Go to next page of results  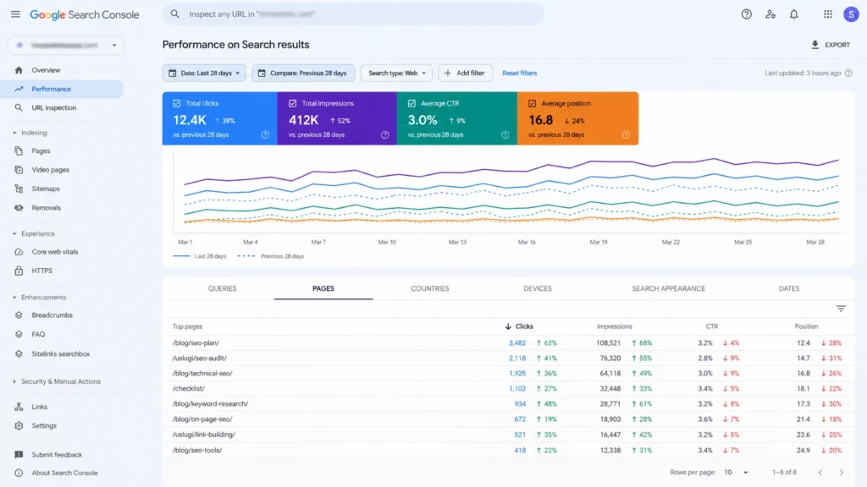coord(842,473)
